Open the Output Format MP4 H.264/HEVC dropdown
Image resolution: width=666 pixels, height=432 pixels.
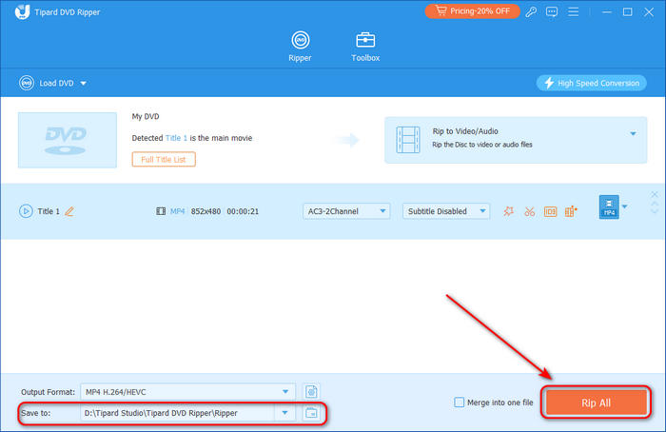[187, 392]
